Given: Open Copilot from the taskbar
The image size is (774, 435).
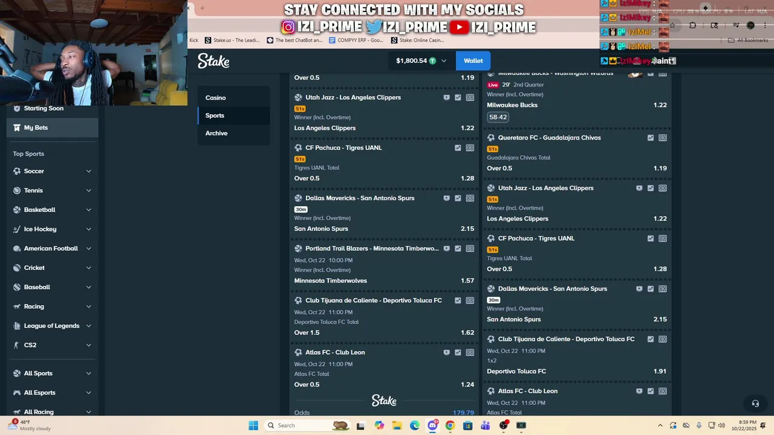Looking at the screenshot, I should (x=379, y=425).
